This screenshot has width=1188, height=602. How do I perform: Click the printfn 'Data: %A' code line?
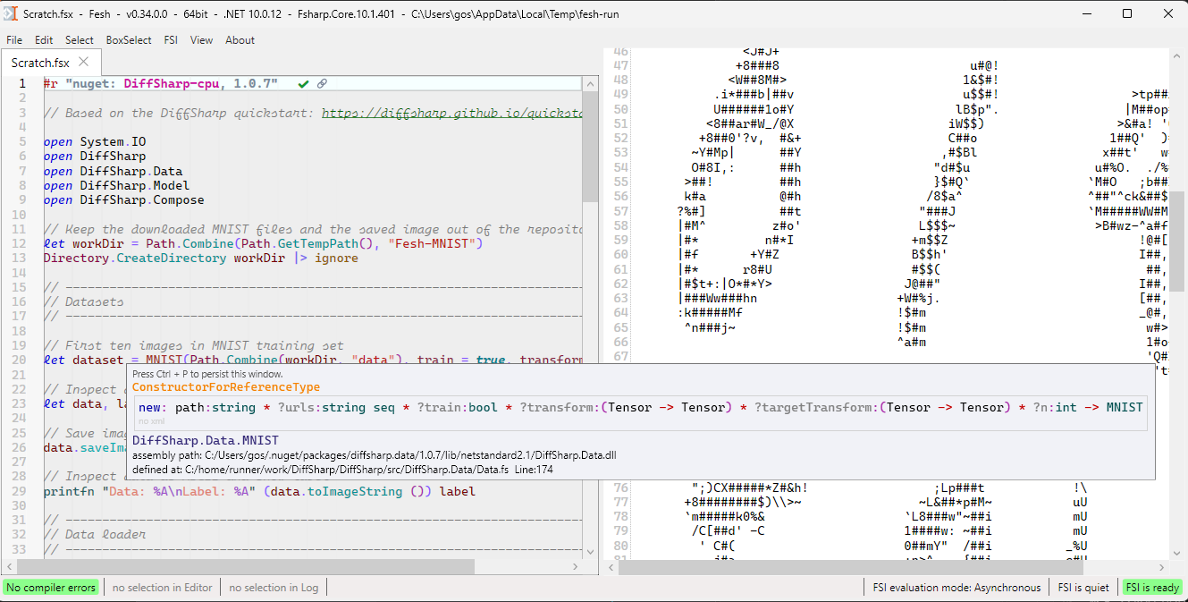260,491
